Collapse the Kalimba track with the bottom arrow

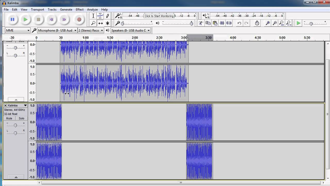pyautogui.click(x=16, y=177)
